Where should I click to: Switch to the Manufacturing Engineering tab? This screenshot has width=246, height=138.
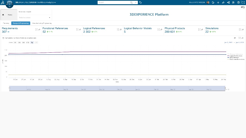click(42, 23)
